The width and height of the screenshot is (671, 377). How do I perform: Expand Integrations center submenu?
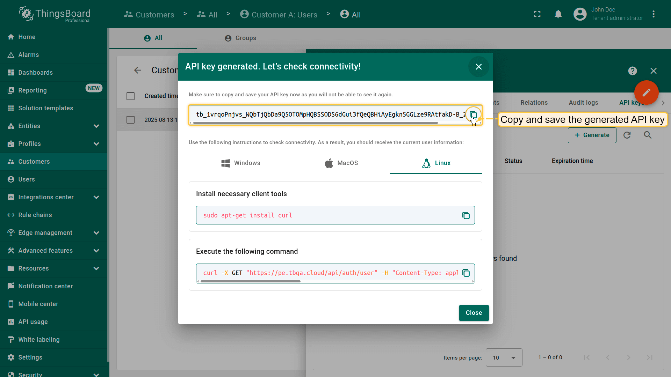96,197
